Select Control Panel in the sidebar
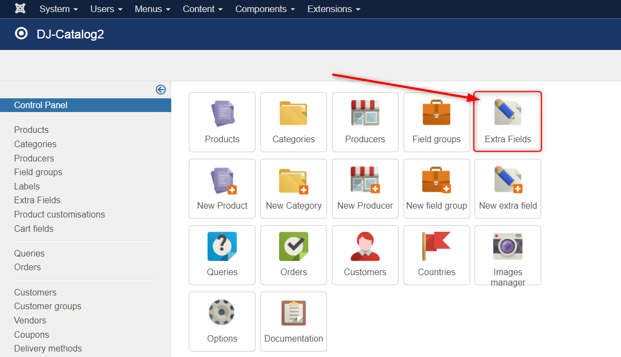621x357 pixels. point(85,105)
